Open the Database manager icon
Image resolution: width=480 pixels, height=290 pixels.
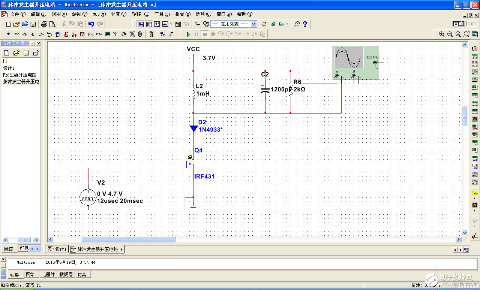[x=206, y=24]
